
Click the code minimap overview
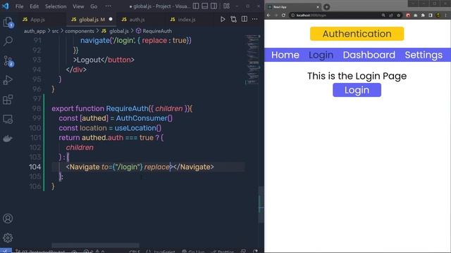252,60
